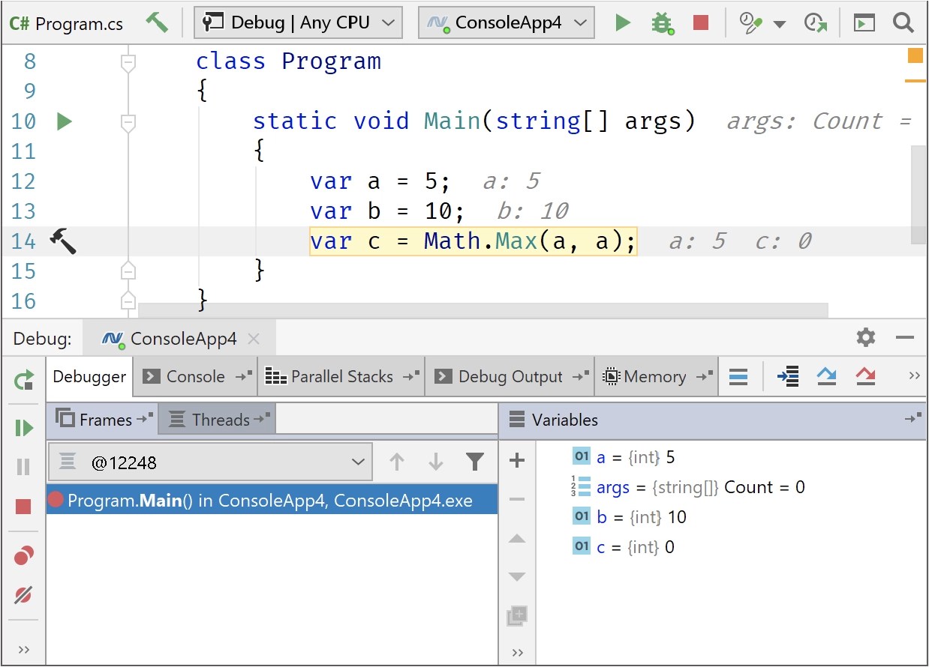Open the debug settings gear
929x667 pixels.
click(x=865, y=337)
